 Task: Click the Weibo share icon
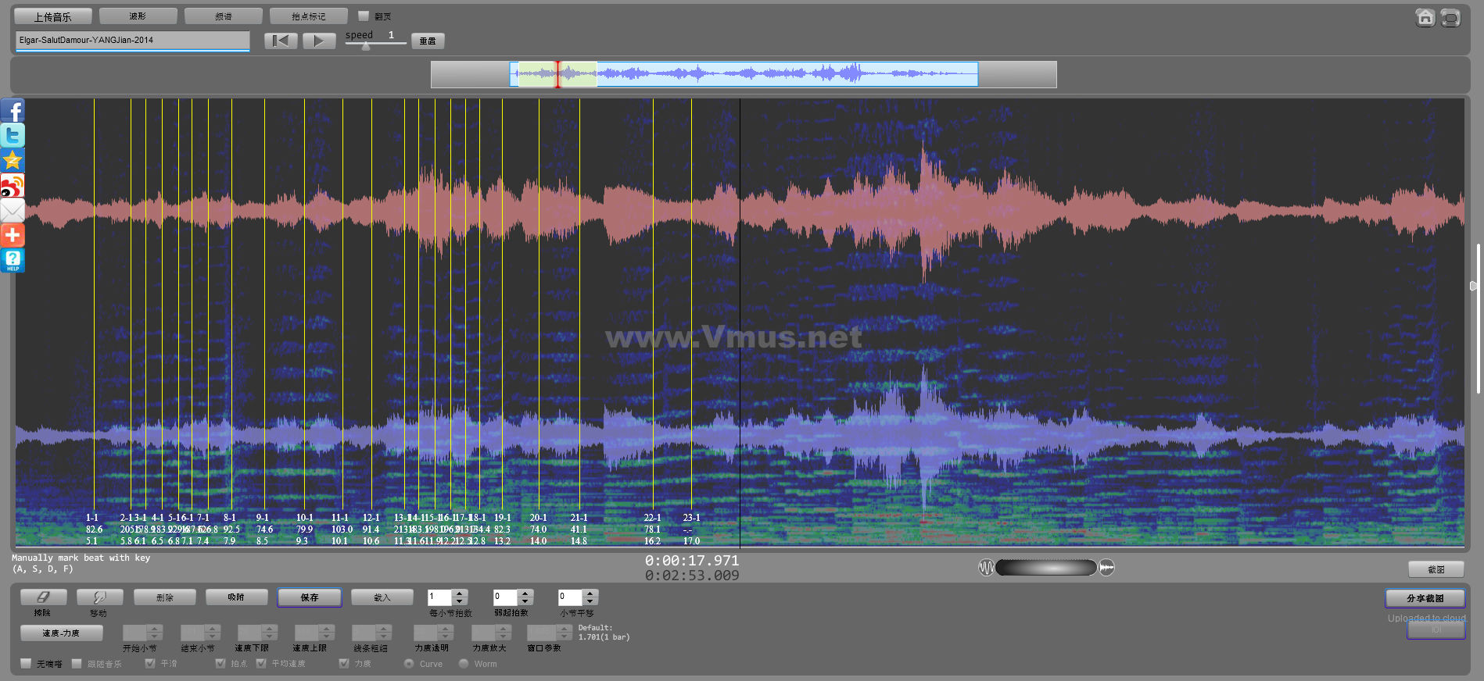click(13, 186)
